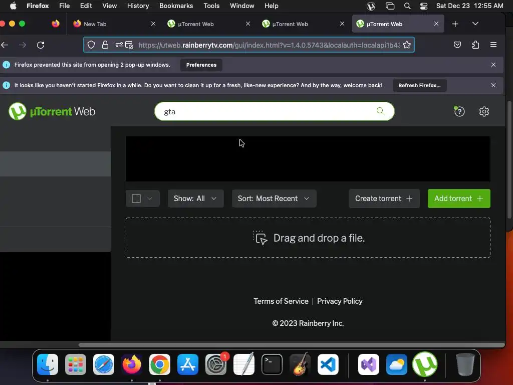Expand the select-all checkbox dropdown arrow

(x=150, y=199)
